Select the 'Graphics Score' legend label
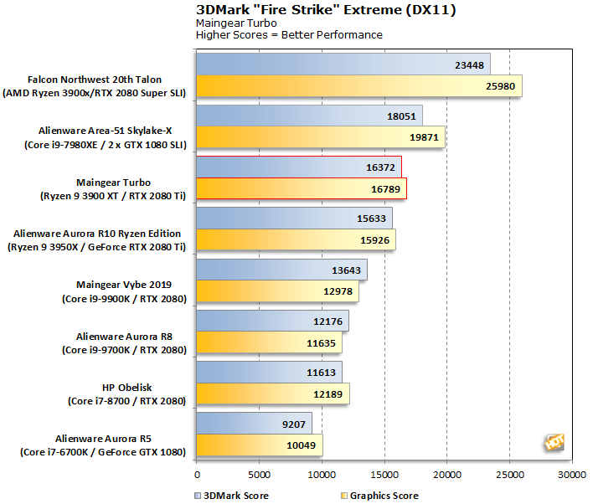 pos(384,496)
